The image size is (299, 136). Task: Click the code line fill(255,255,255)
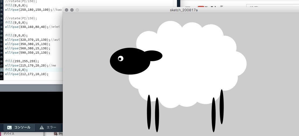coord(22,61)
